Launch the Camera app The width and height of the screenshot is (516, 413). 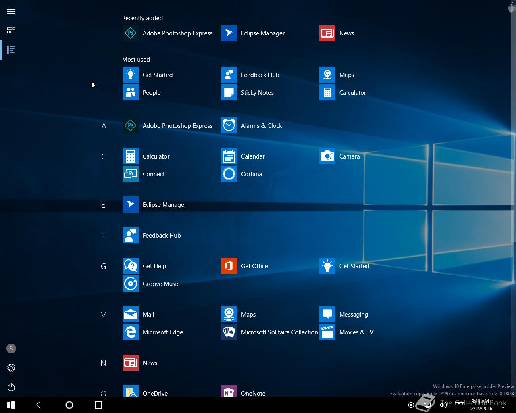[340, 156]
